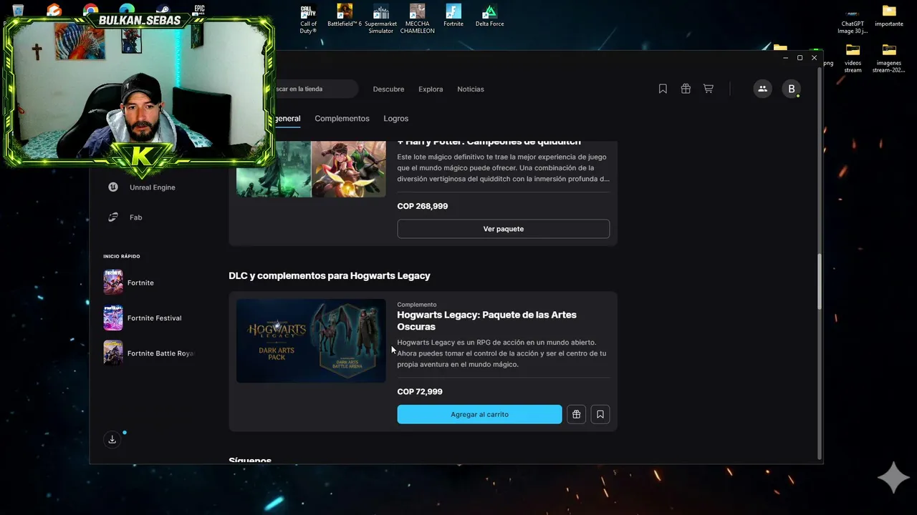This screenshot has height=515, width=917.
Task: Click Agregar al carrito button
Action: [x=479, y=414]
